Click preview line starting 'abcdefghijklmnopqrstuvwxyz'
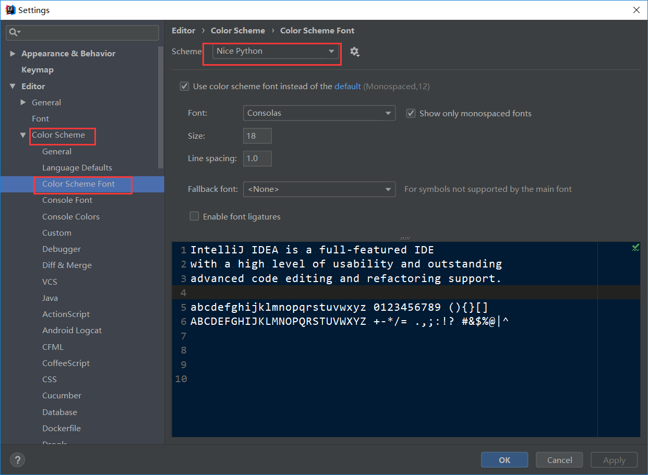 pyautogui.click(x=339, y=307)
